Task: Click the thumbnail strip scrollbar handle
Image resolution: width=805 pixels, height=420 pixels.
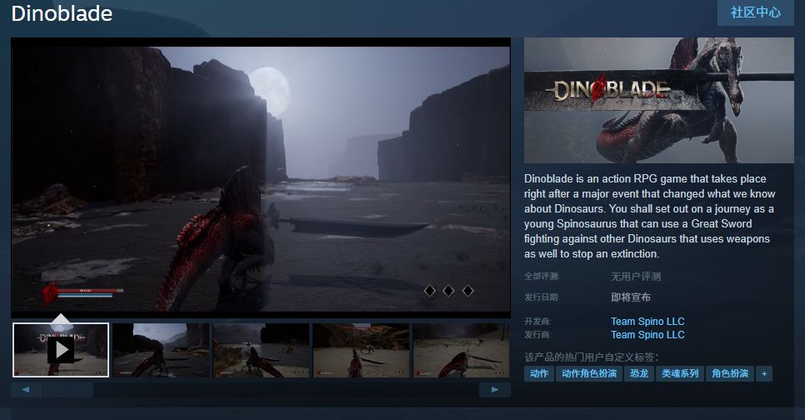Action: [x=68, y=390]
